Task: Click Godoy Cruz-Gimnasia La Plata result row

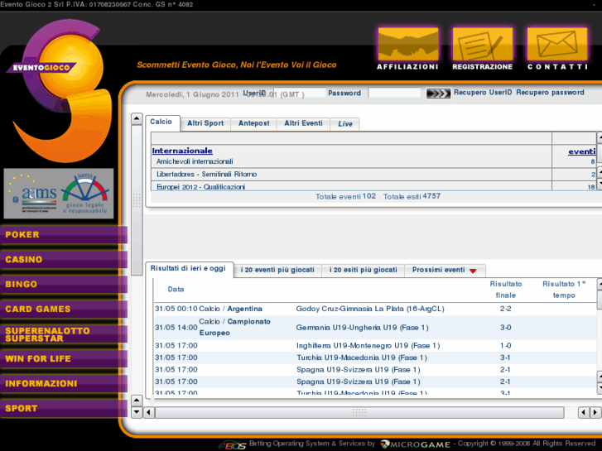Action: coord(375,309)
